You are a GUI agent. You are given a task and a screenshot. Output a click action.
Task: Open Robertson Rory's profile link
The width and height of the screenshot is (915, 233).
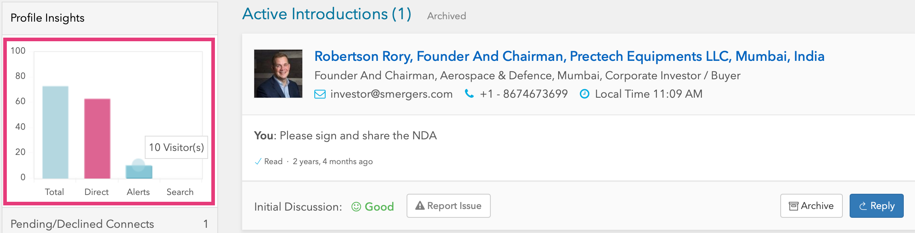pyautogui.click(x=569, y=56)
